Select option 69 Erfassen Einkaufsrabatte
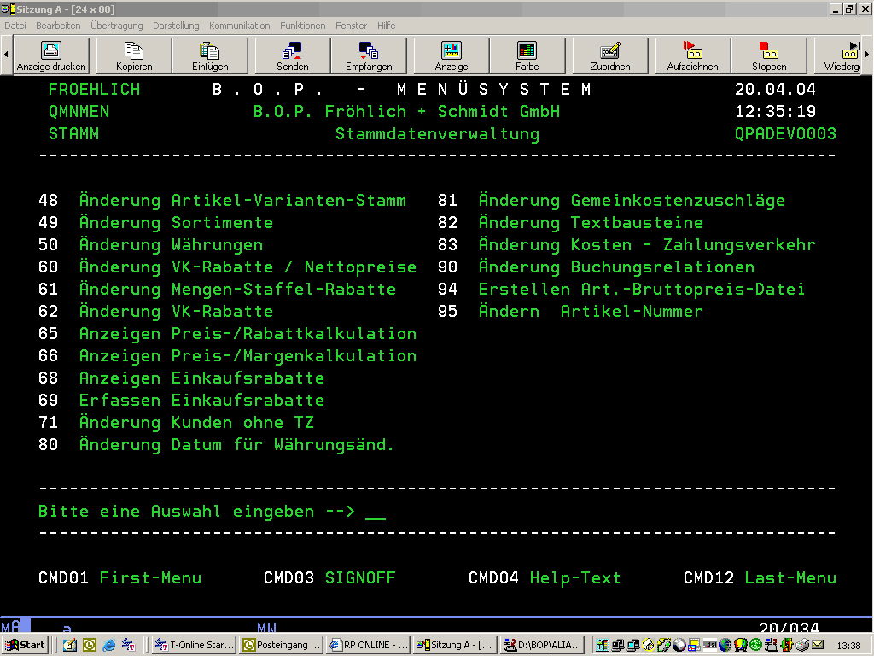 [181, 401]
